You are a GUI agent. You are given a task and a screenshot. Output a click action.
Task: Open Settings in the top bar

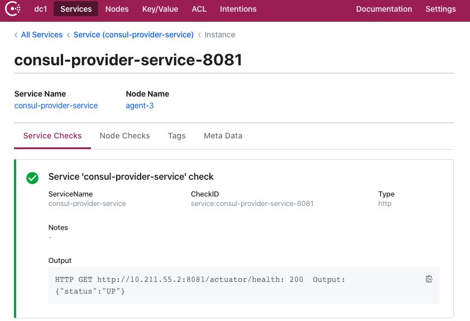click(440, 9)
